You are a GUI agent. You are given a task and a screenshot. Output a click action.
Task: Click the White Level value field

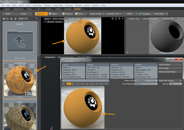pos(145,81)
